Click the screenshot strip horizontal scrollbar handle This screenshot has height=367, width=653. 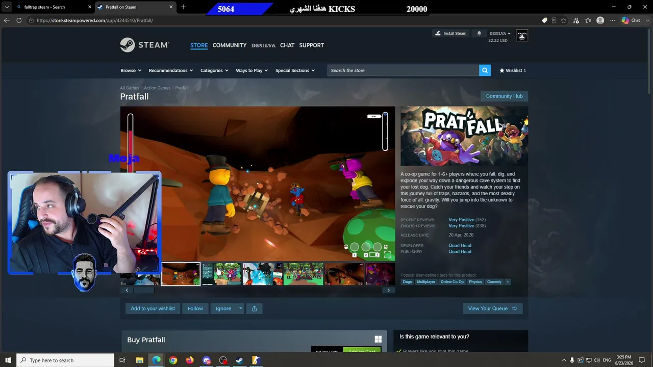pyautogui.click(x=143, y=290)
